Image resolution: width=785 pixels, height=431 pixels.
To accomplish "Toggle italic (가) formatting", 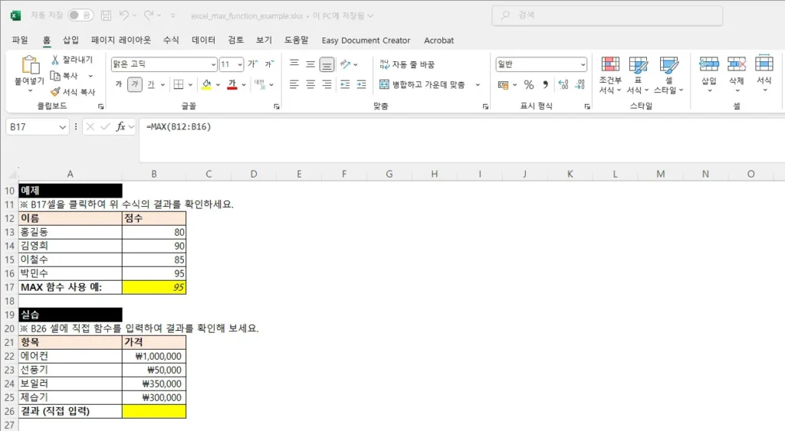I will click(x=135, y=84).
